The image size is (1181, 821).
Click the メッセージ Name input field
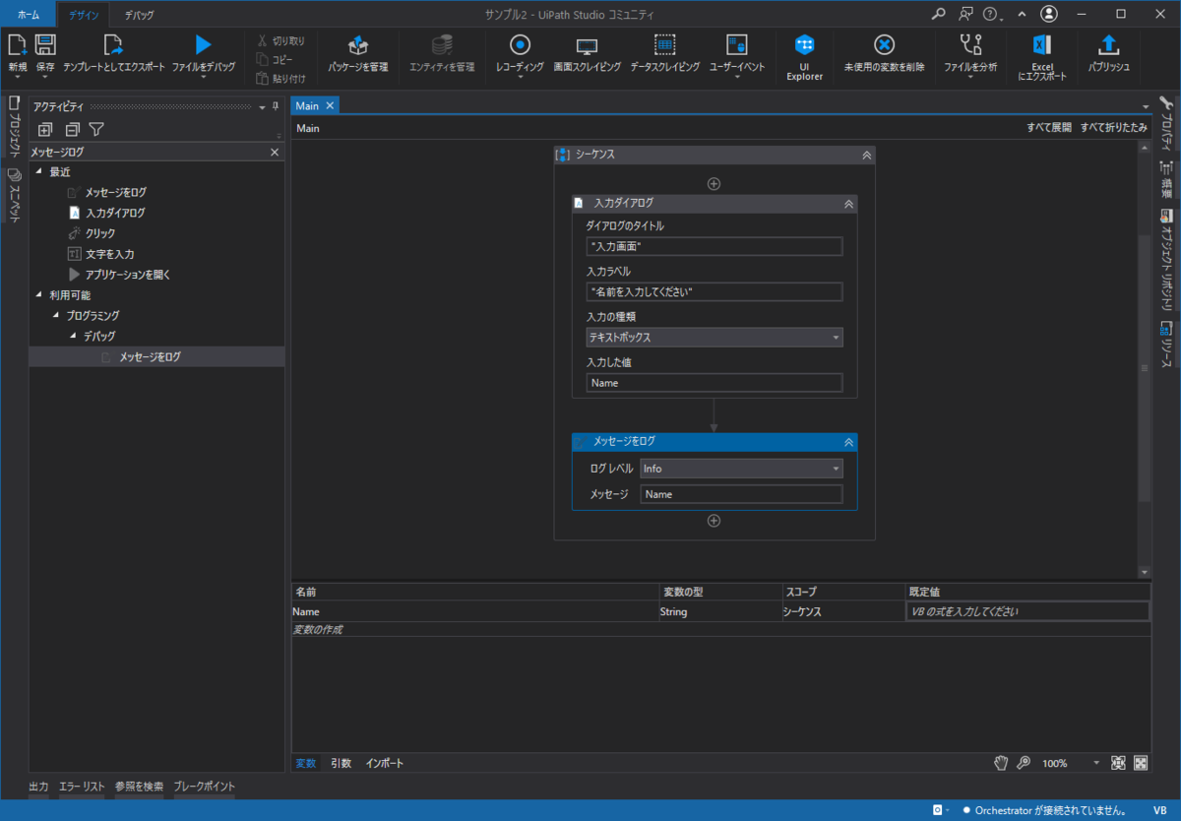741,494
